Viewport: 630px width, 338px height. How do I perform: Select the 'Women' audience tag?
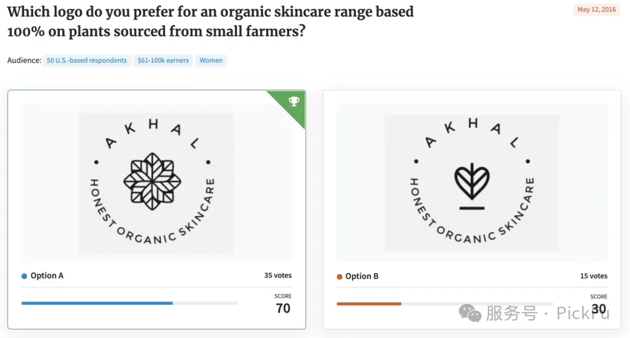[211, 60]
